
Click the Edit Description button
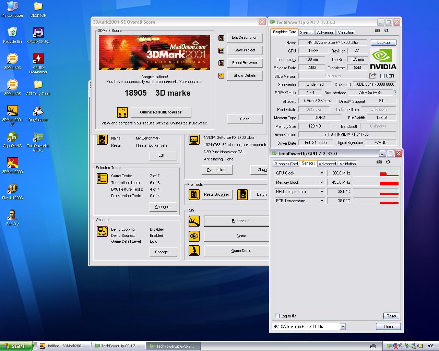coord(245,38)
